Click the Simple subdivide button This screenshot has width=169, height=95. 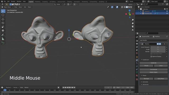coord(146,66)
